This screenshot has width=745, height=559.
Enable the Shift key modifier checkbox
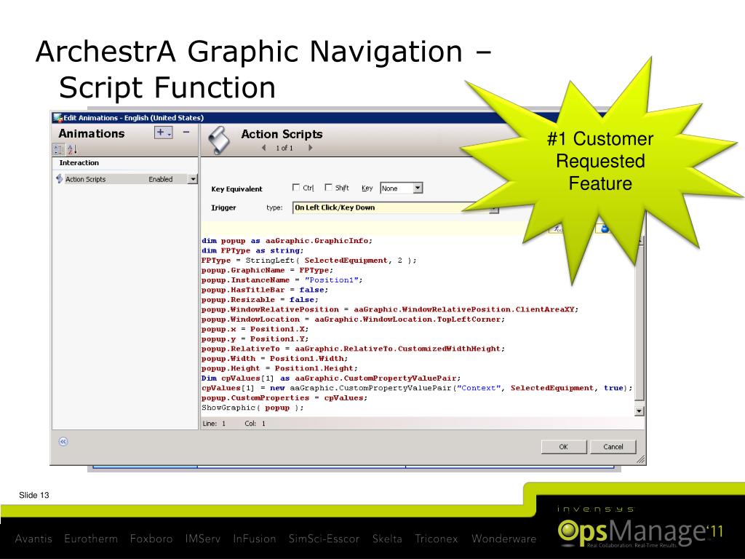tap(328, 187)
